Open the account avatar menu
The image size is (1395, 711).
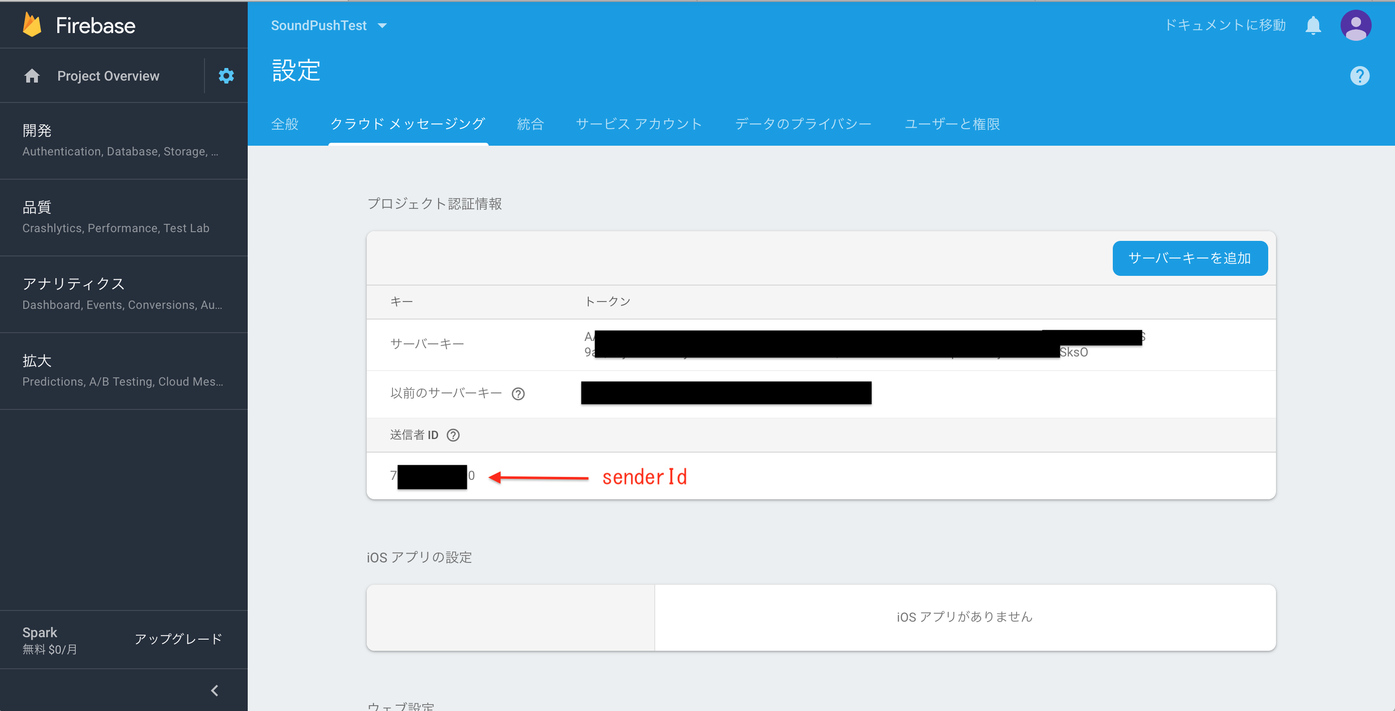point(1356,24)
